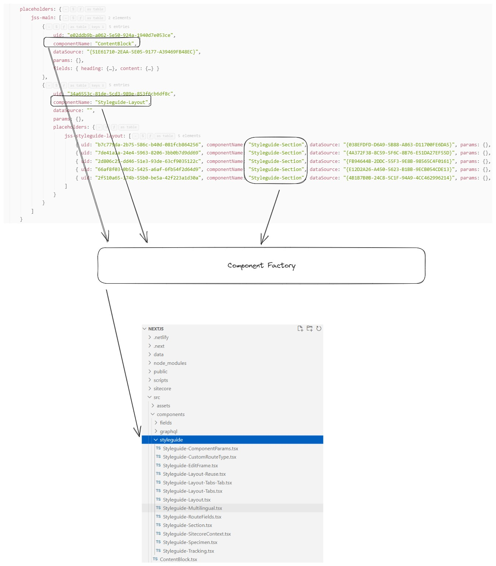Image resolution: width=496 pixels, height=566 pixels.
Task: Open Styleguide-Section.tsx in the file tree
Action: pos(187,525)
